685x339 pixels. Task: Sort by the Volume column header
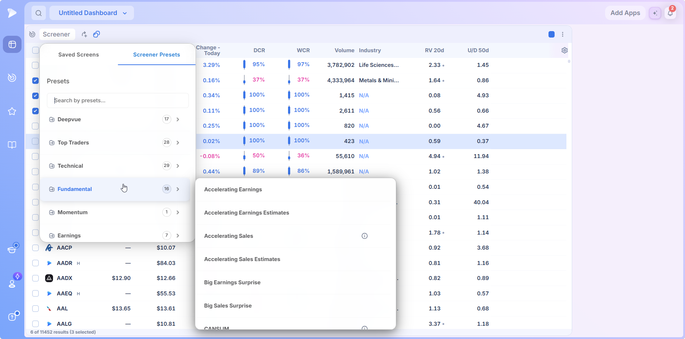click(344, 50)
